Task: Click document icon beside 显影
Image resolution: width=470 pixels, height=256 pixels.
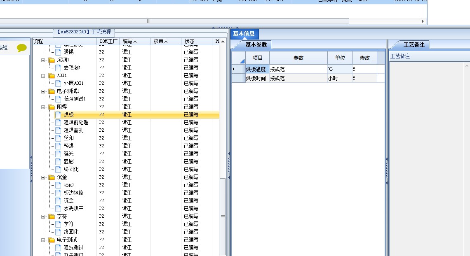Action: 58,161
